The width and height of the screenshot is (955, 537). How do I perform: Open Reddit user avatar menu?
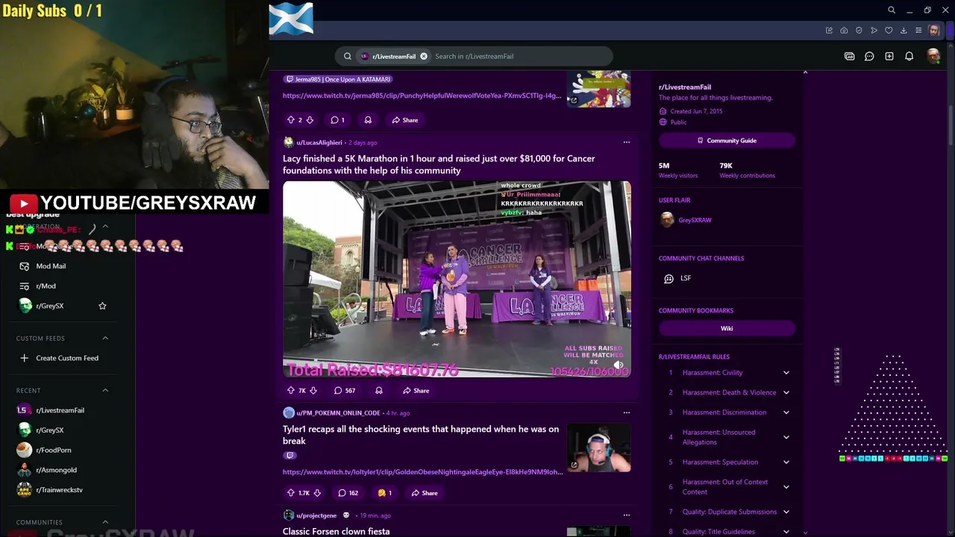click(933, 56)
